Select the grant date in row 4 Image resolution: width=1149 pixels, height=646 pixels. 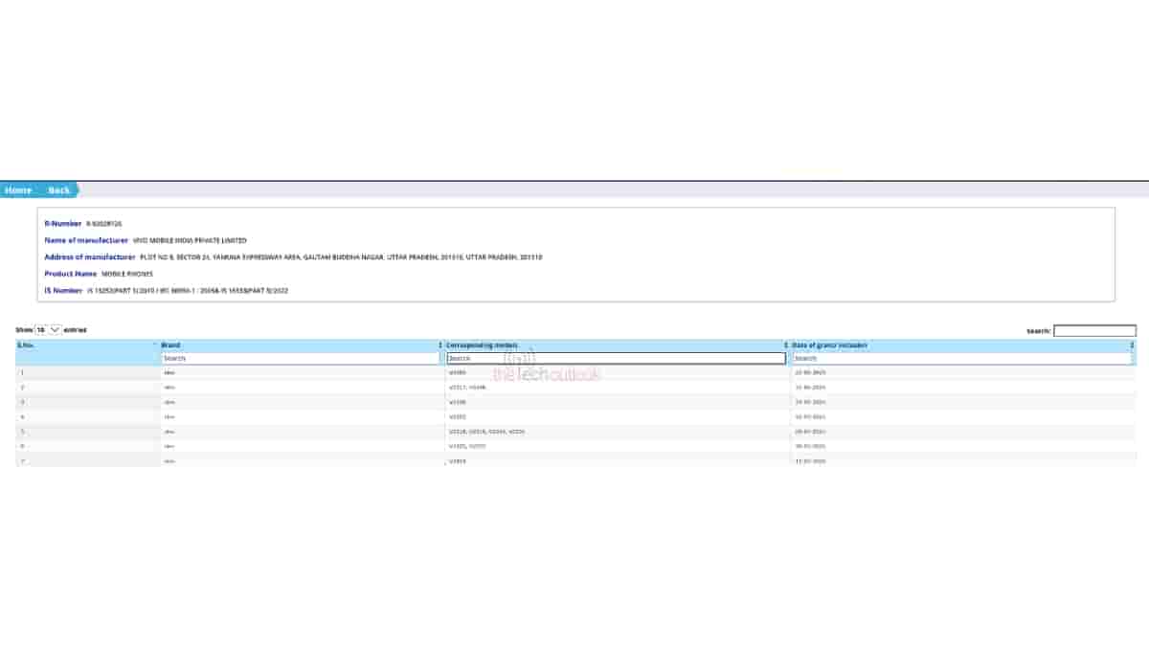tap(809, 417)
